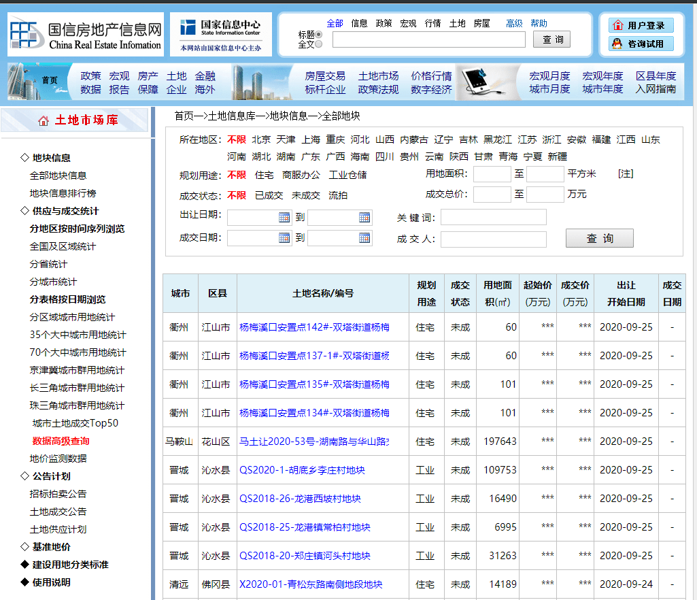Select the 全文 search radio button

click(319, 44)
